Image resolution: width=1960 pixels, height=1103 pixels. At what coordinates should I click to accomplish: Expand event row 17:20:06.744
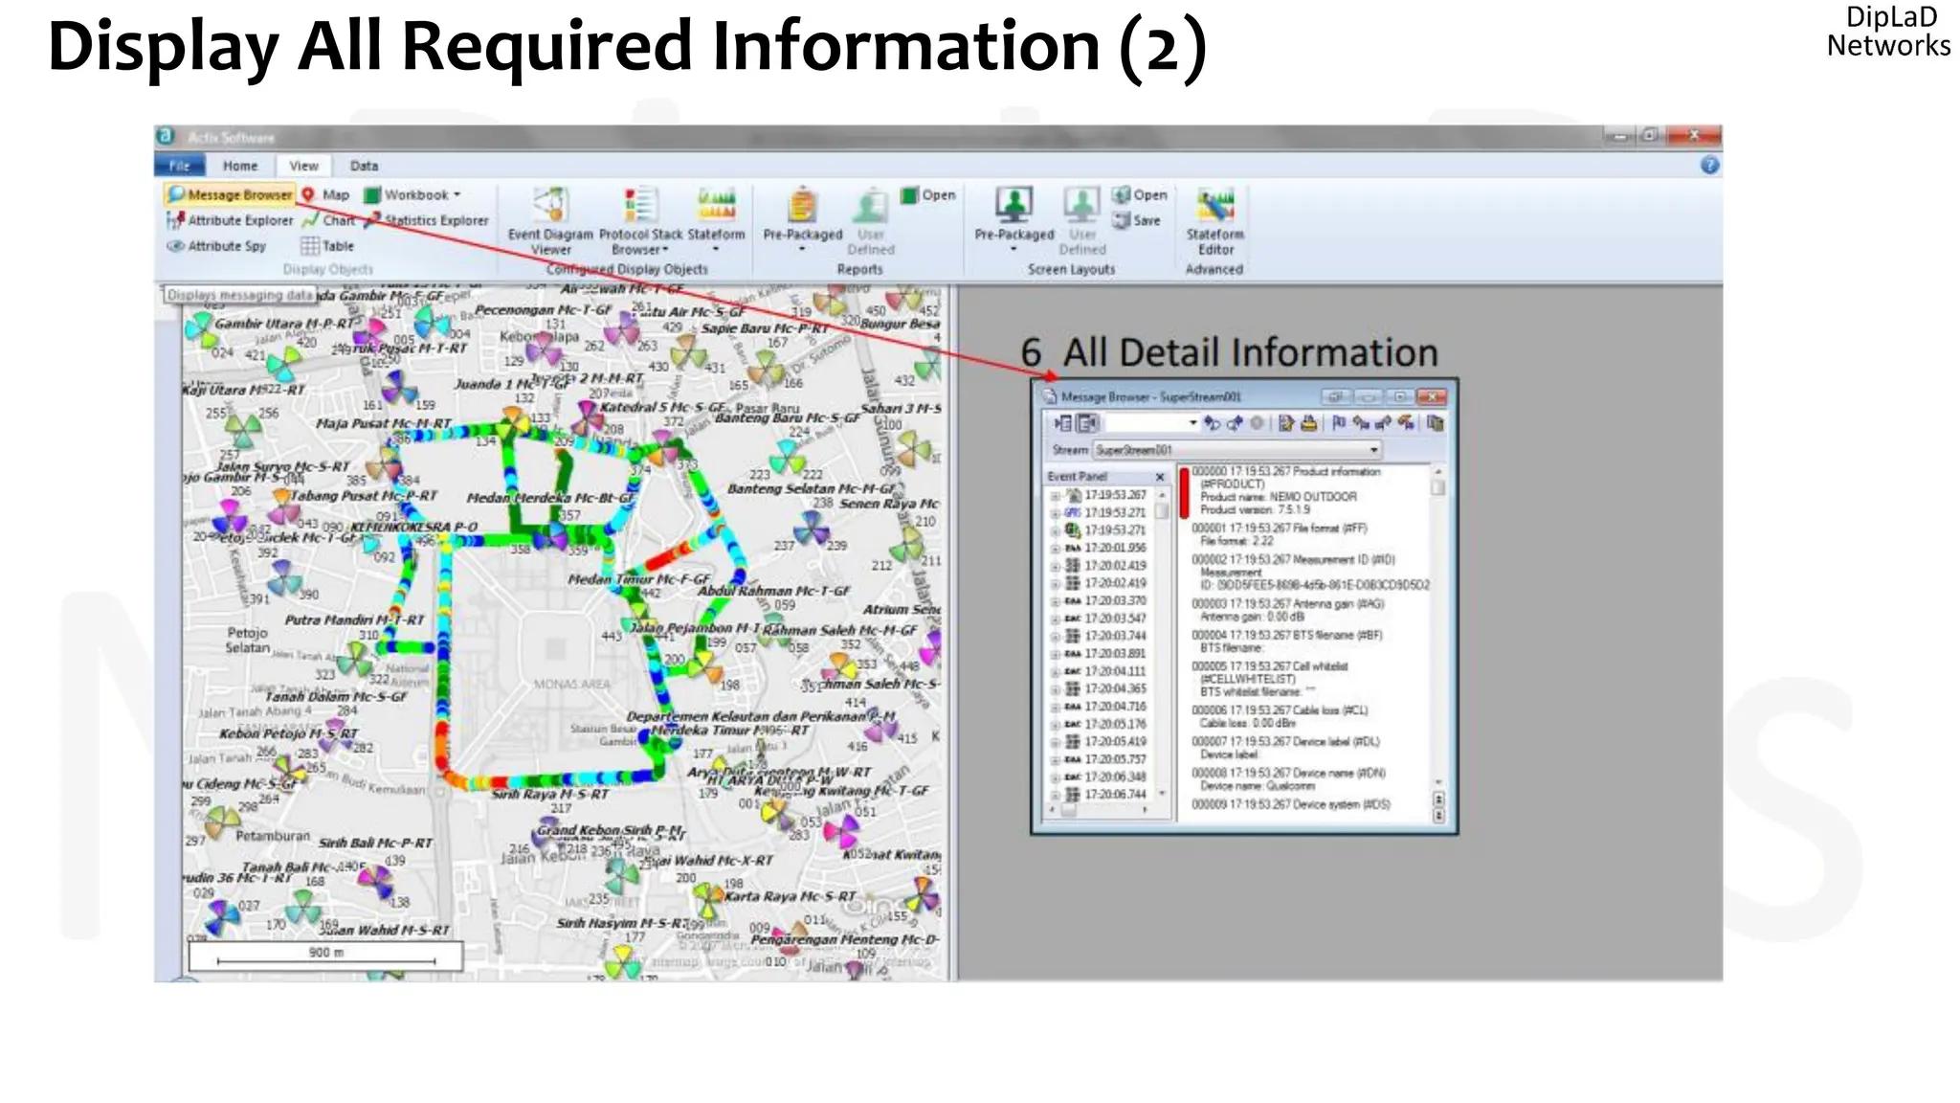pos(1056,795)
